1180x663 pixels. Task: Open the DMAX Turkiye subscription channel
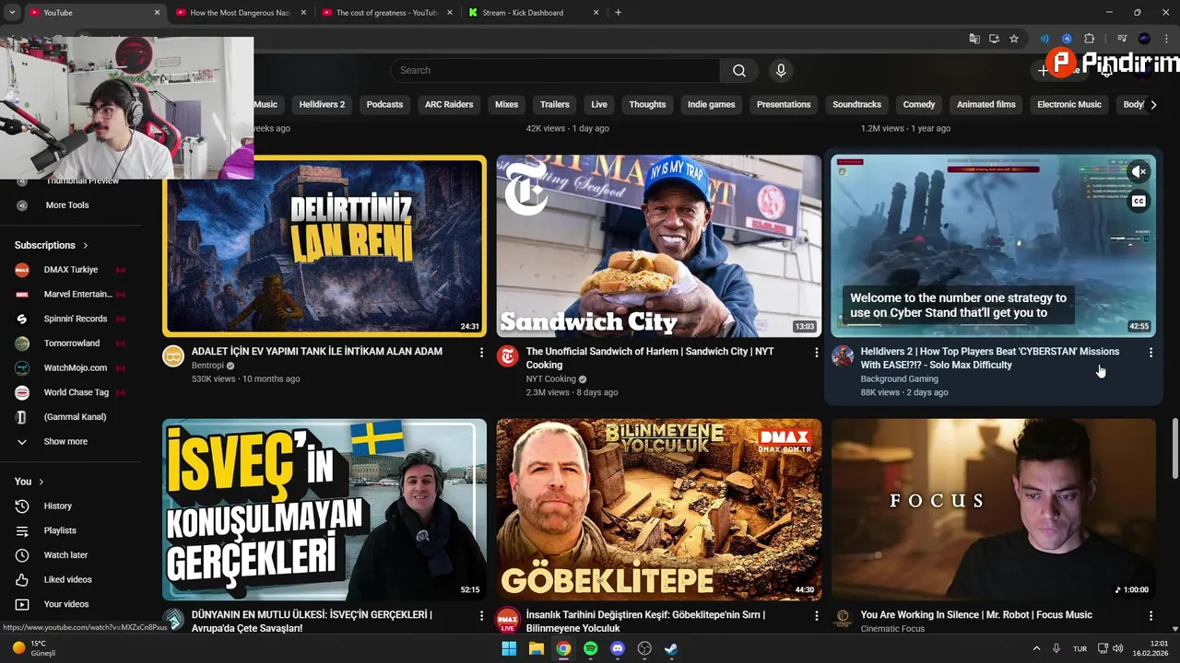pyautogui.click(x=71, y=270)
